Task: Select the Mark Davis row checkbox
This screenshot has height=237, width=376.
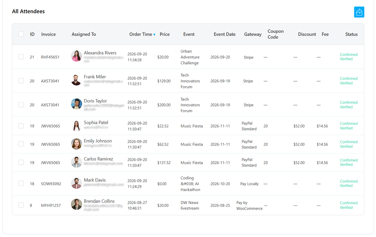Action: [21, 183]
